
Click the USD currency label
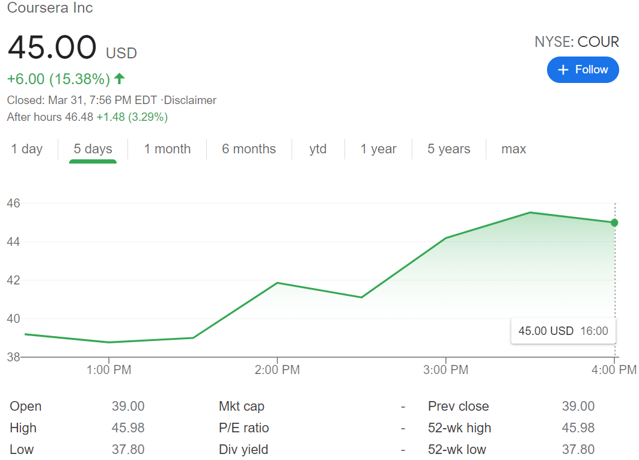point(121,54)
